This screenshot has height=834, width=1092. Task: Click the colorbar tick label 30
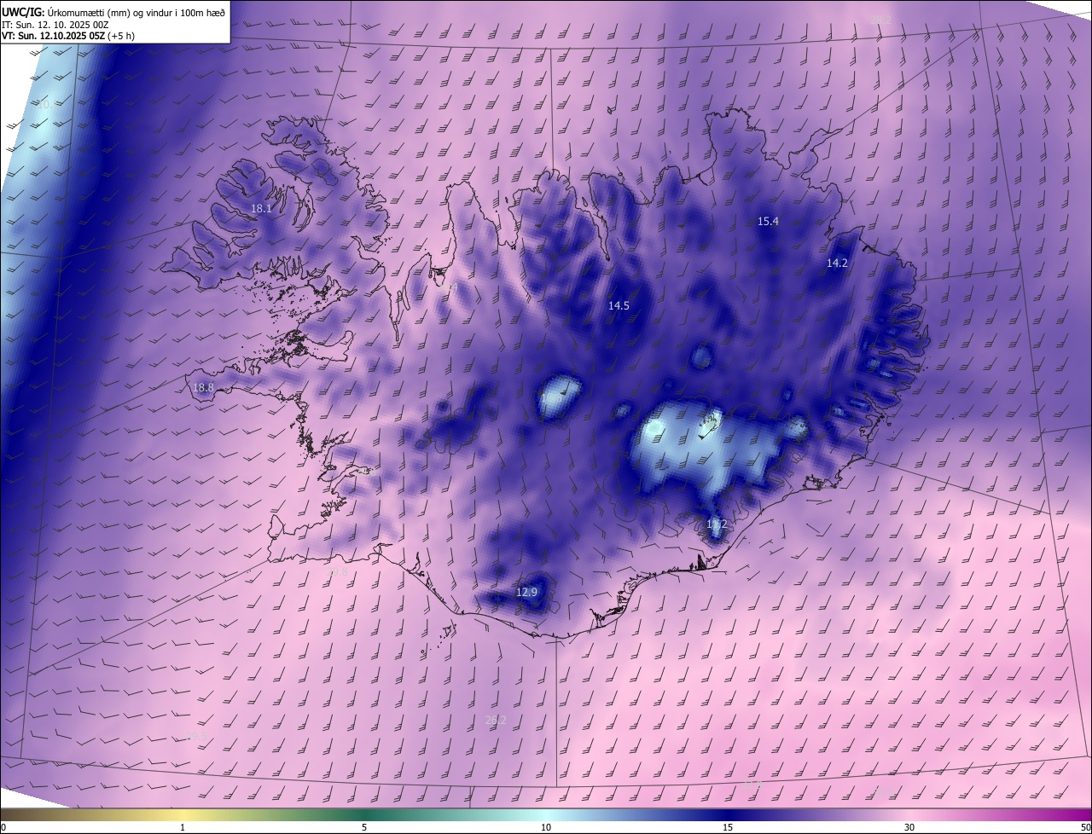pyautogui.click(x=909, y=827)
